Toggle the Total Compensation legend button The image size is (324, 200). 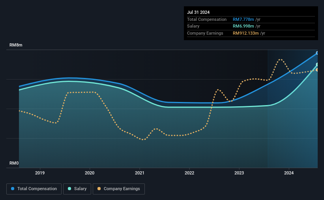click(x=34, y=189)
